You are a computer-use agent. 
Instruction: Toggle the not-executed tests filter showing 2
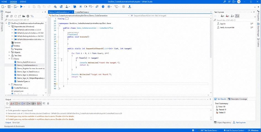[237, 16]
